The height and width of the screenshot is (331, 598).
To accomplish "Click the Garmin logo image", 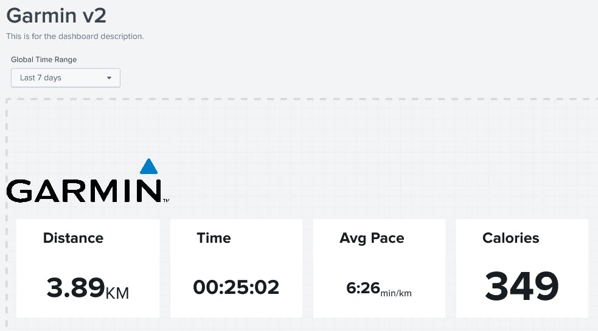I will (x=84, y=190).
